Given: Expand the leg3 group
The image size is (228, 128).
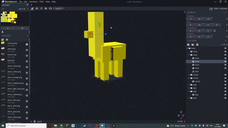Looking at the screenshot, I should [189, 98].
